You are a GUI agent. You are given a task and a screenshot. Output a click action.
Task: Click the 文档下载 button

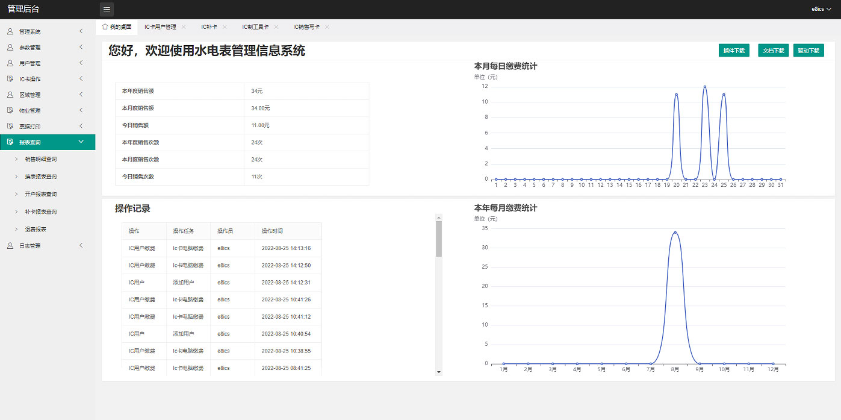pyautogui.click(x=774, y=51)
